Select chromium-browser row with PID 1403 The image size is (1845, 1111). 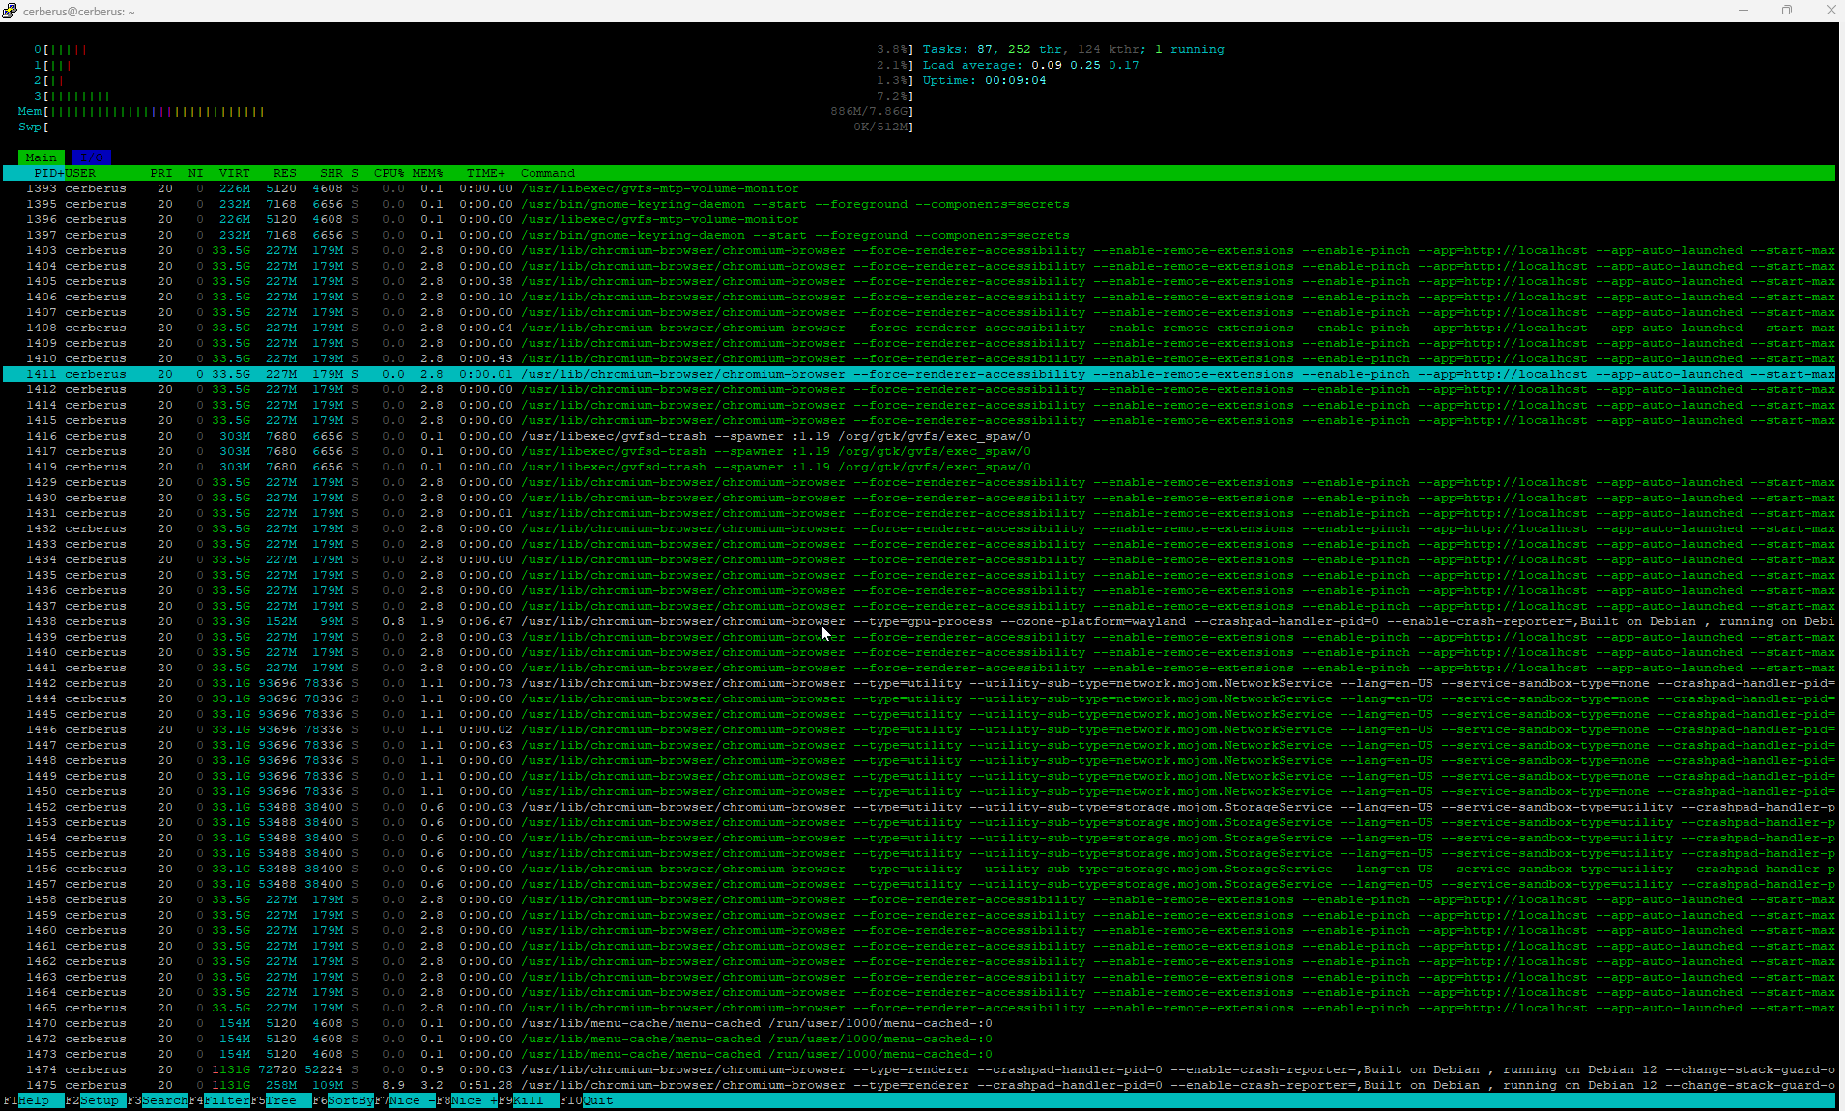tap(919, 250)
